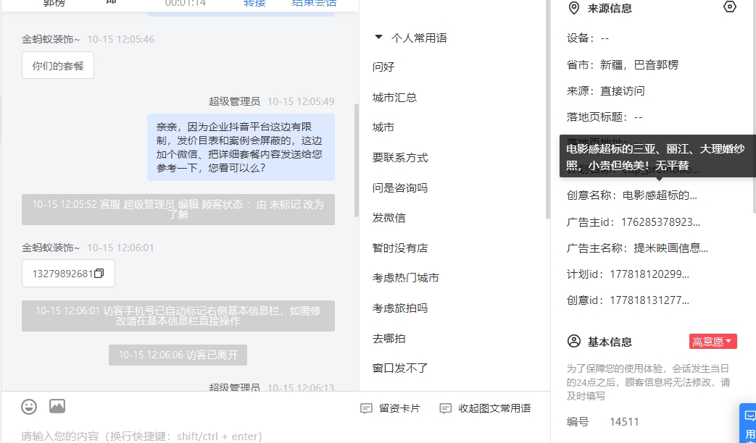Click the 你们的套餐 message bubble

58,65
